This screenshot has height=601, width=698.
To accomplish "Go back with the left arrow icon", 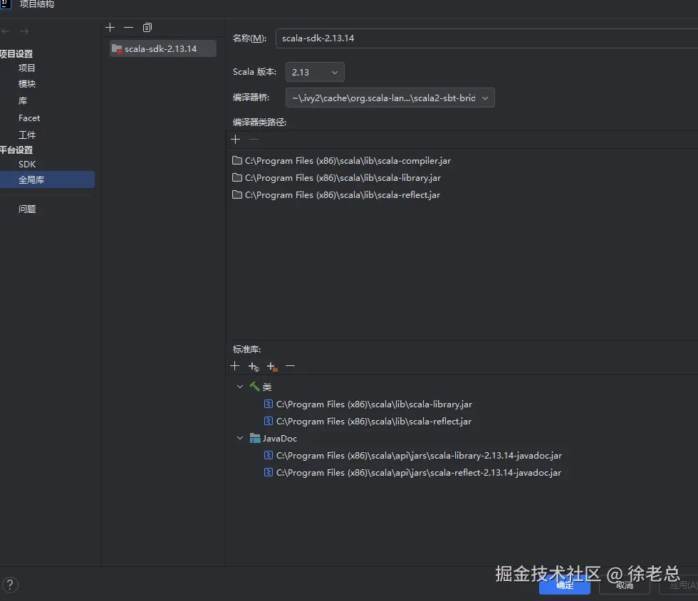I will (6, 31).
